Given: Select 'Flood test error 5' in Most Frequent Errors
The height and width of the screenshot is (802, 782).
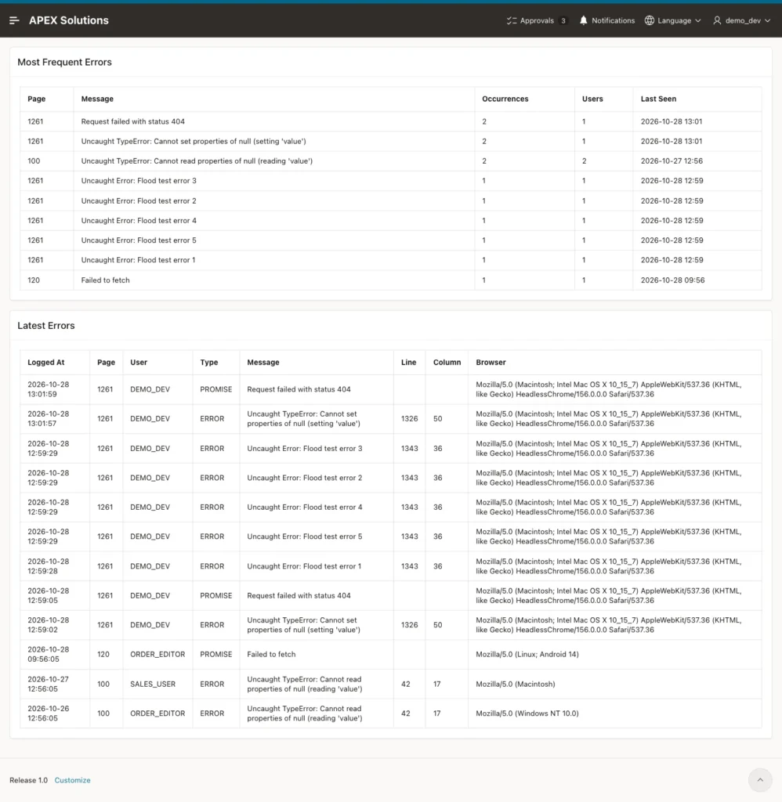Looking at the screenshot, I should click(x=139, y=240).
